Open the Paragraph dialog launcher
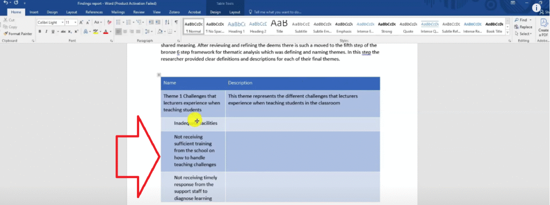 (179, 41)
